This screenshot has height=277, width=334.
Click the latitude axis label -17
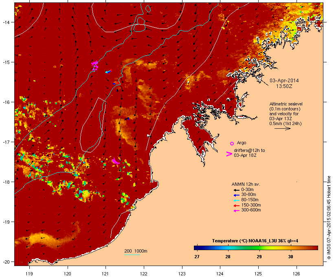coord(6,142)
